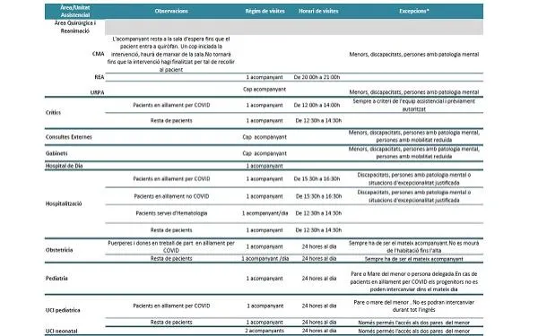Viewport: 538px width, 336px height.
Task: Click the exceptions cell for Gabinets
Action: (x=414, y=152)
